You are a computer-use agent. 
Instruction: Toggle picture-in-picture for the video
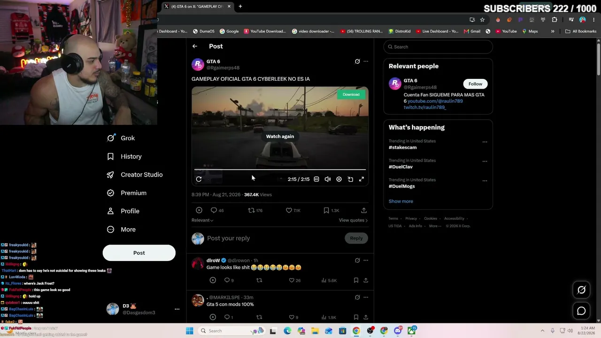pyautogui.click(x=350, y=179)
